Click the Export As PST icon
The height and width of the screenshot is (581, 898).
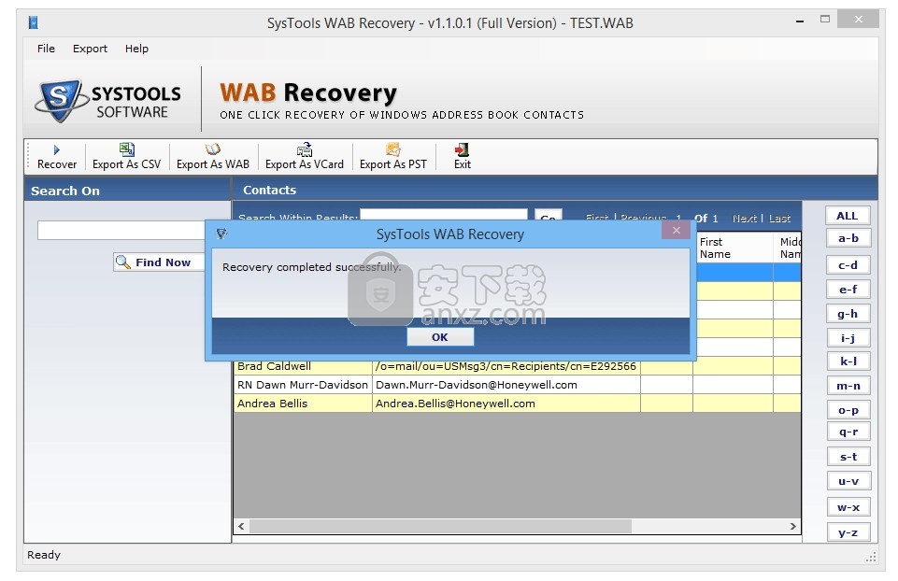[x=392, y=149]
